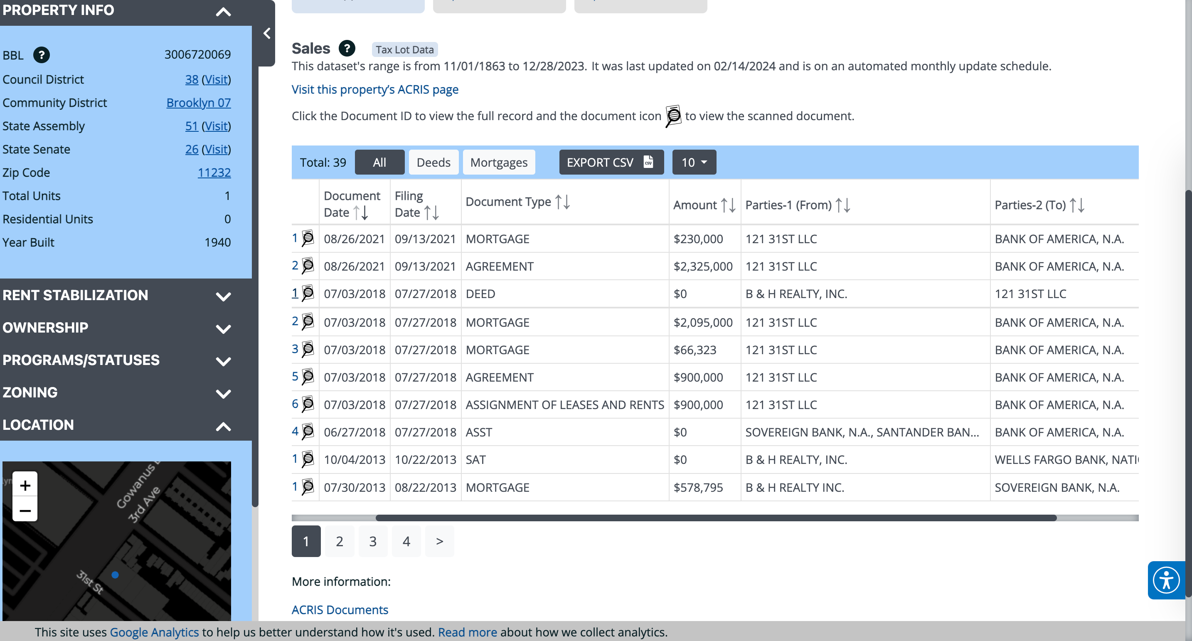Click the Sales help question mark icon

[x=347, y=48]
